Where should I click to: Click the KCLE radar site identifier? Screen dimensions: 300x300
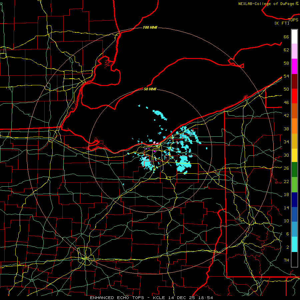coord(159,298)
